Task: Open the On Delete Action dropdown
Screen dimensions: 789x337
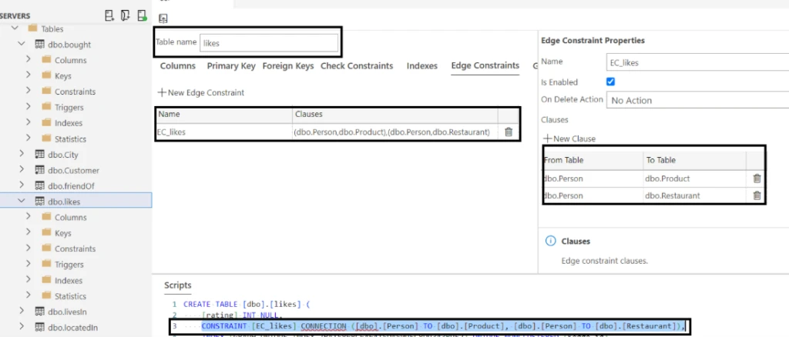Action: 697,100
